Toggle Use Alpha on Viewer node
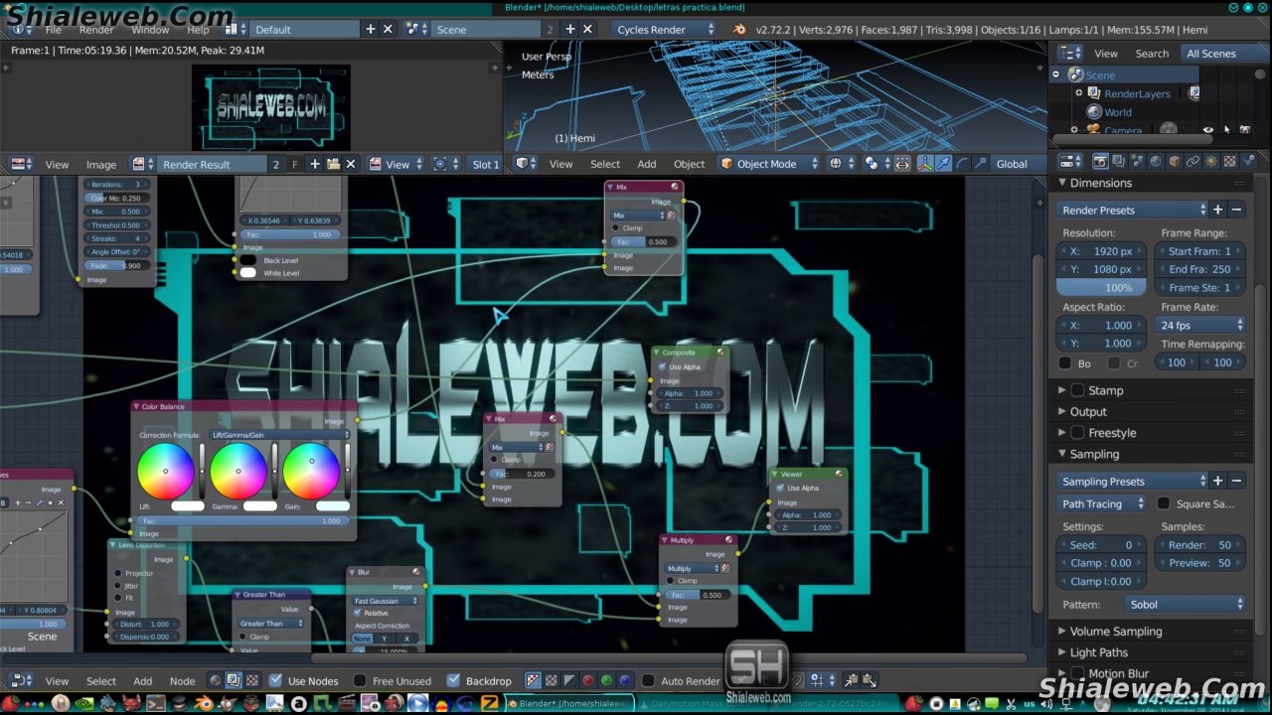The height and width of the screenshot is (715, 1272). [781, 488]
